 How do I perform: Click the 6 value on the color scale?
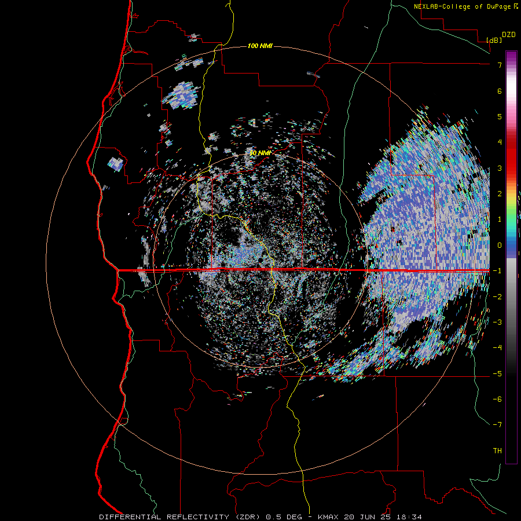(500, 91)
